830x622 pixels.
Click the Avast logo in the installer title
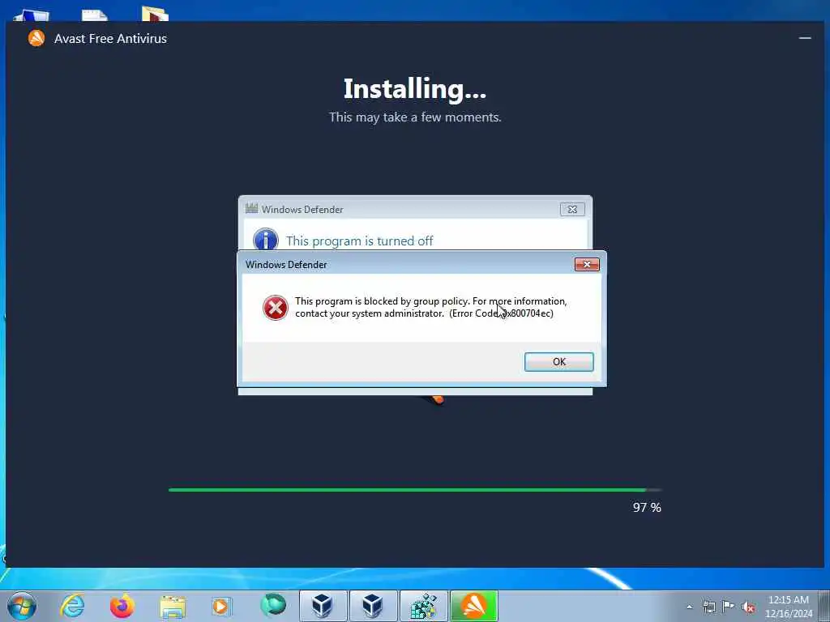[x=36, y=38]
